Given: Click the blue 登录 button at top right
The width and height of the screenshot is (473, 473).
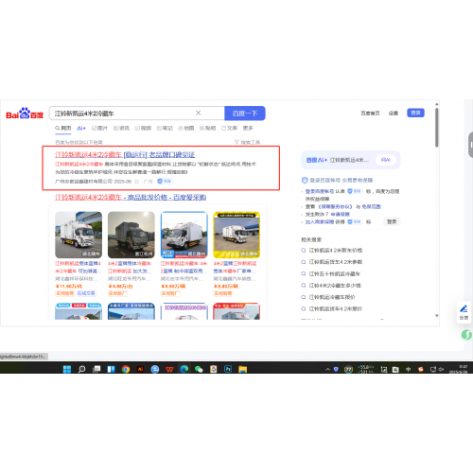Looking at the screenshot, I should click(x=415, y=113).
